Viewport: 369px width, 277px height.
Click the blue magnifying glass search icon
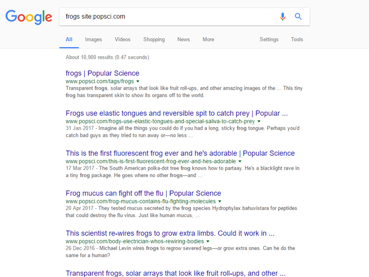298,17
